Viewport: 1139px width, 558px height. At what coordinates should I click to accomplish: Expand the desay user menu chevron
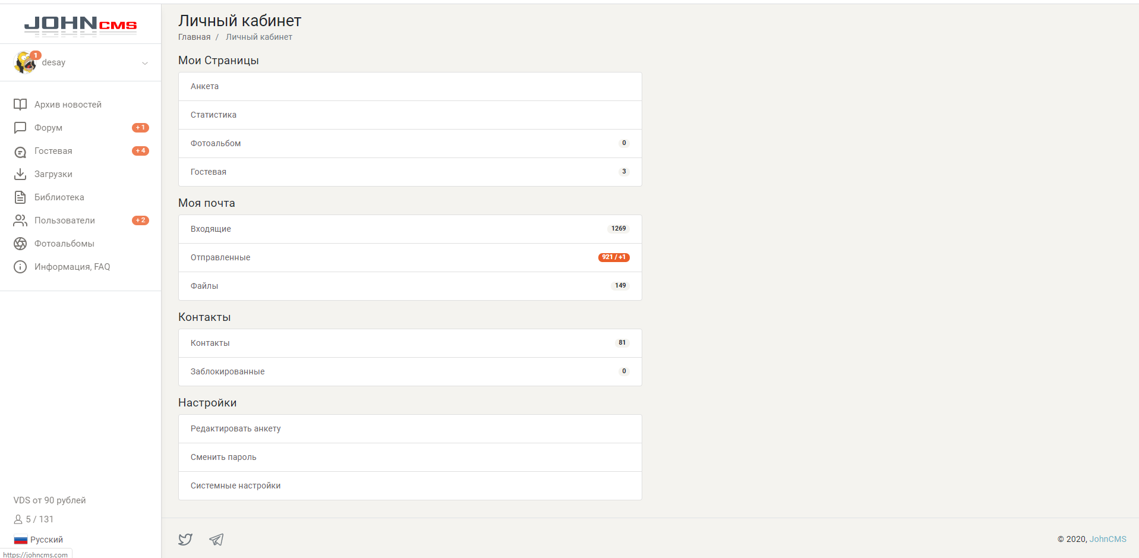click(145, 63)
